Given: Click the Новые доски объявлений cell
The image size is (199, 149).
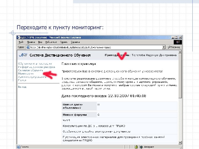Looking at the screenshot, I should tap(79, 106).
